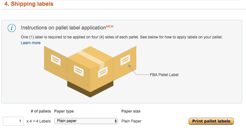This screenshot has height=134, width=246.
Task: Open the Learn more link
Action: [31, 43]
